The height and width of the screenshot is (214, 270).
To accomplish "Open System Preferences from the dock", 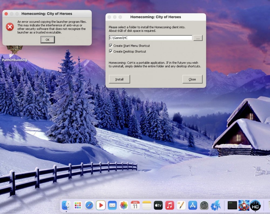I will coord(204,205).
